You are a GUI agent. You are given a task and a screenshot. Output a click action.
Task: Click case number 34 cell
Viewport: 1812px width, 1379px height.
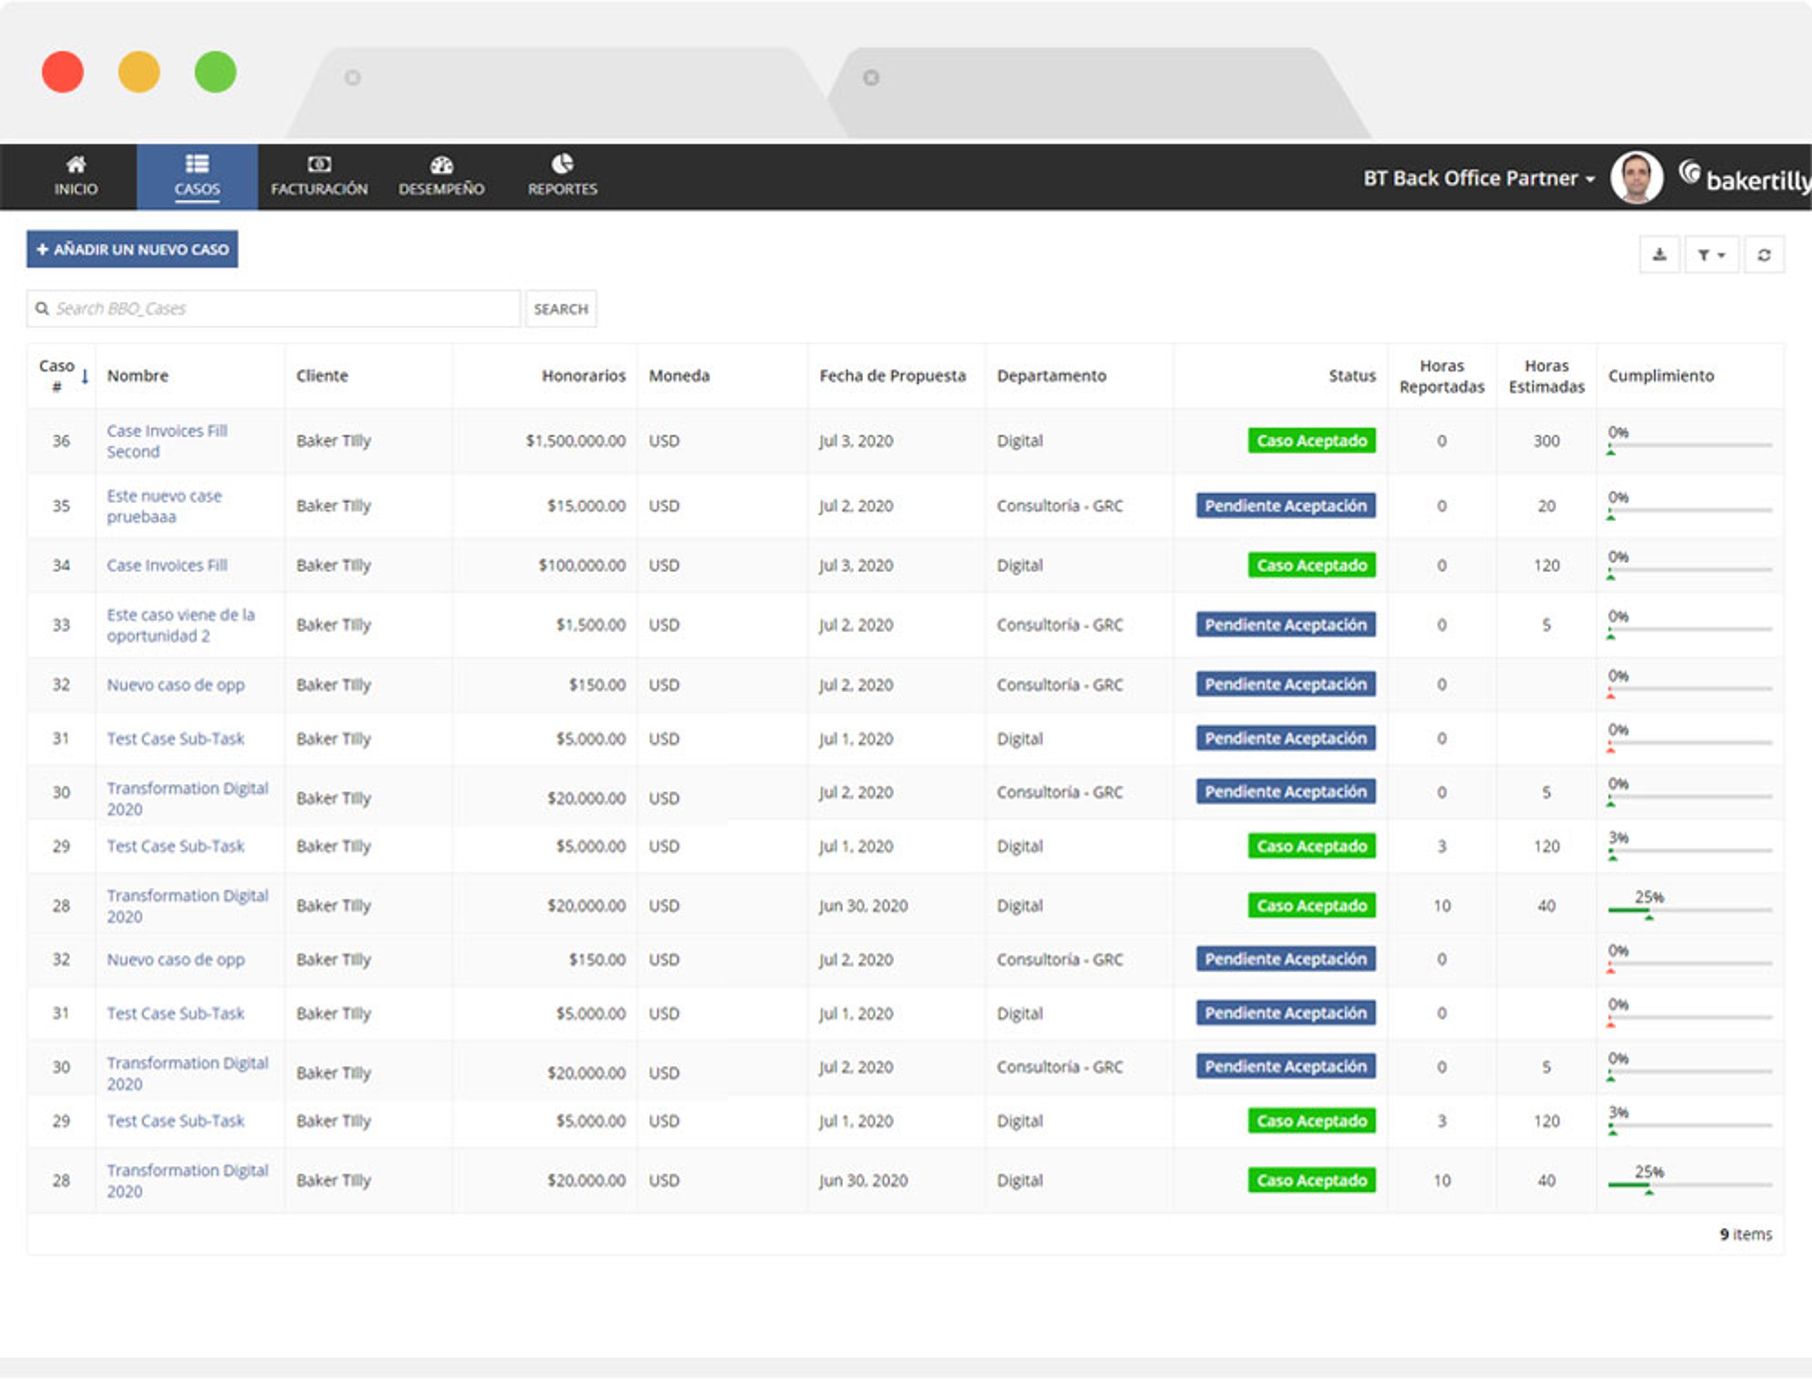click(61, 565)
